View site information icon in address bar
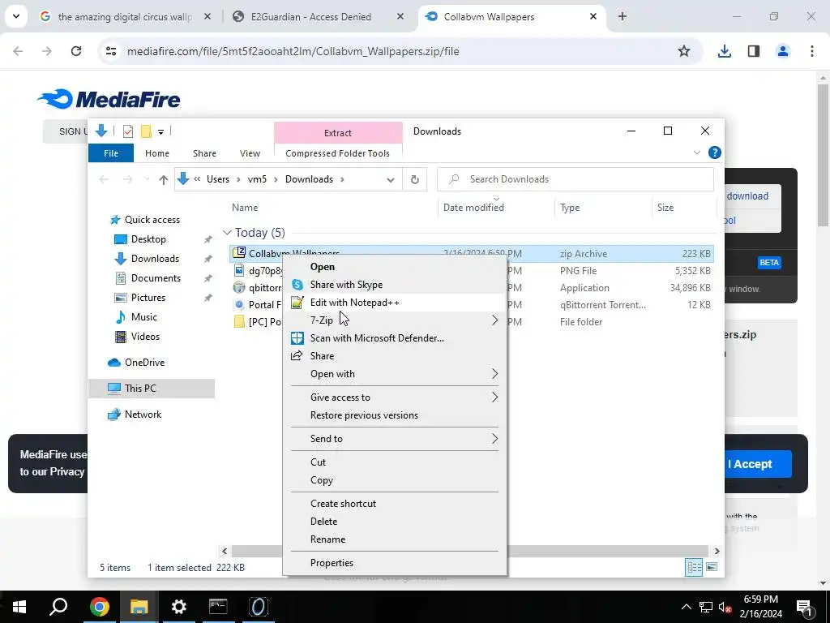 point(110,51)
